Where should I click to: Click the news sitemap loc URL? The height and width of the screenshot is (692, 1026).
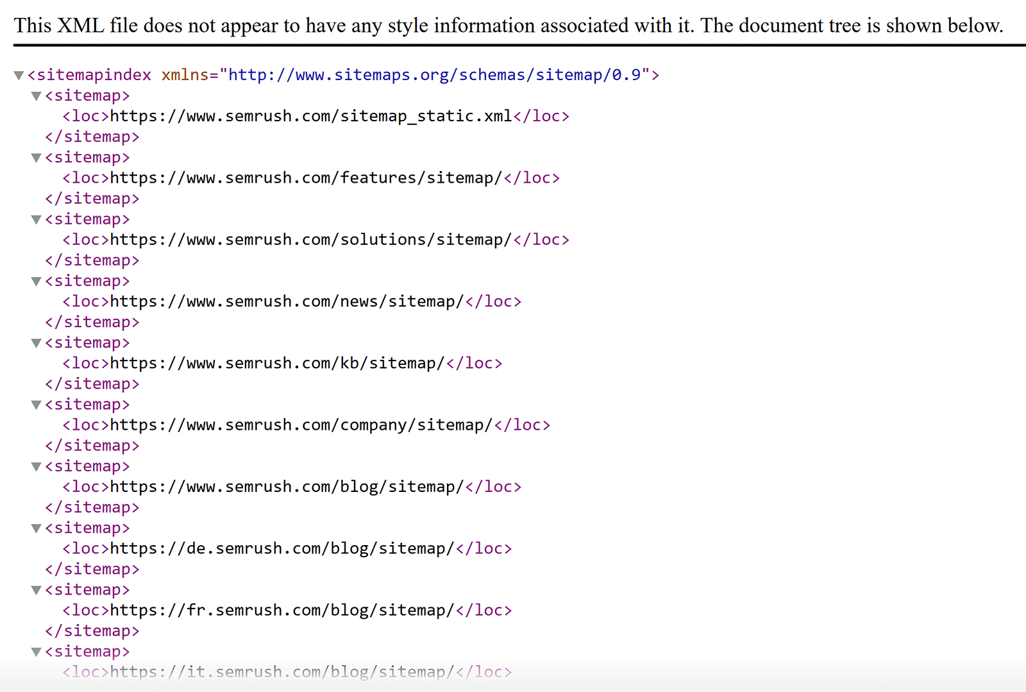coord(285,301)
